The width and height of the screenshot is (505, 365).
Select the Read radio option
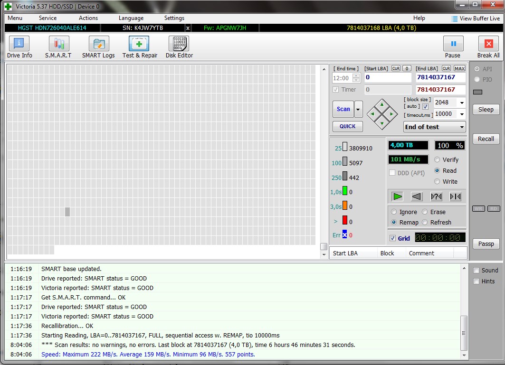click(437, 170)
